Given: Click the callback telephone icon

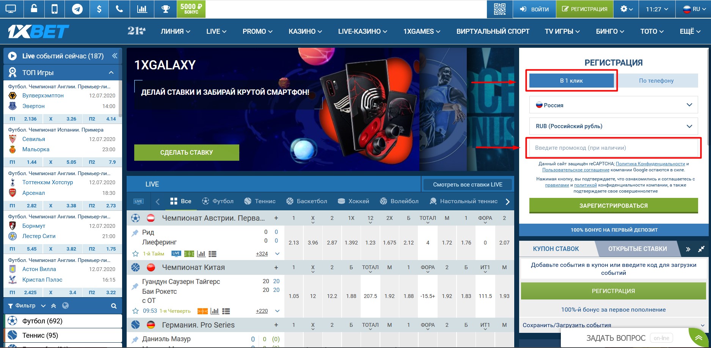Looking at the screenshot, I should pyautogui.click(x=119, y=9).
